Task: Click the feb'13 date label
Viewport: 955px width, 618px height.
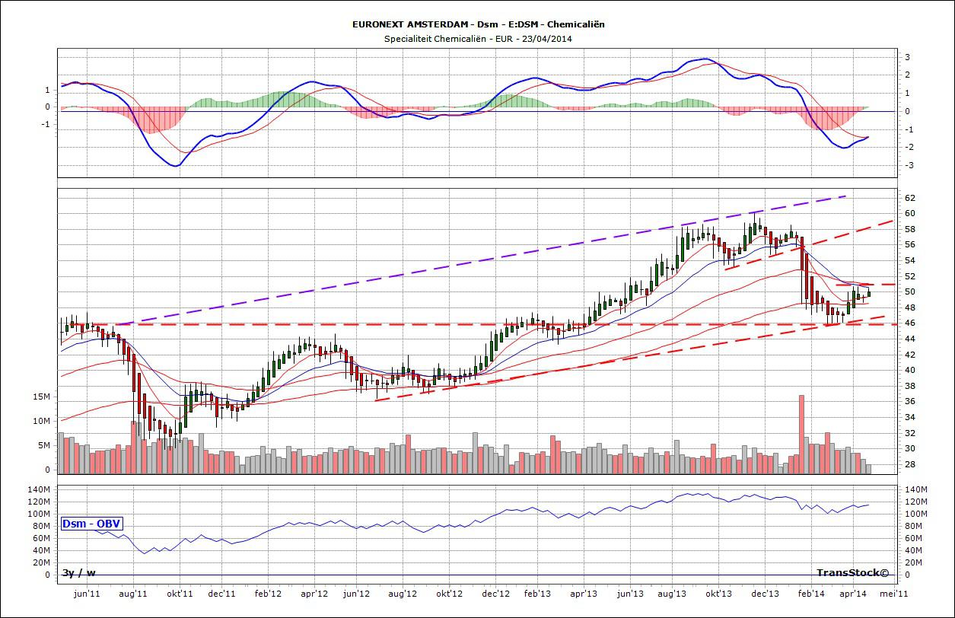Action: (537, 593)
